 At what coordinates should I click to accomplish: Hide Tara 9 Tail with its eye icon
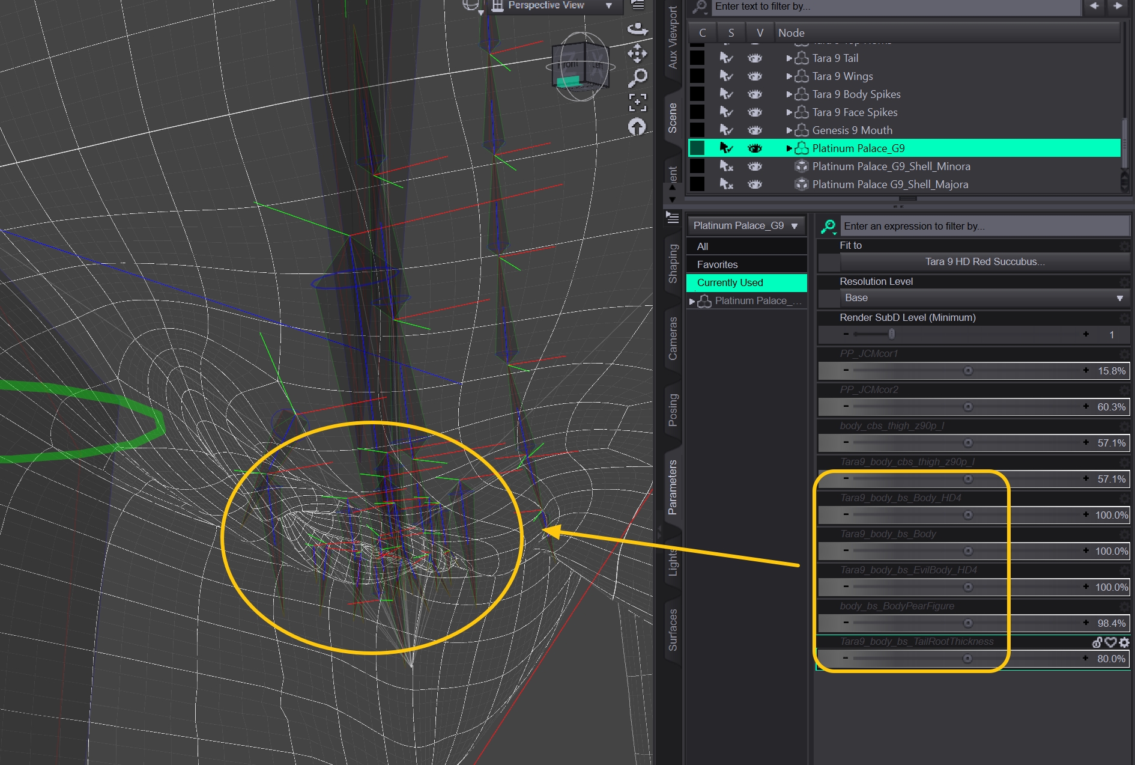(x=755, y=58)
